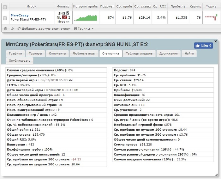Open the Найти tab

tap(189, 53)
